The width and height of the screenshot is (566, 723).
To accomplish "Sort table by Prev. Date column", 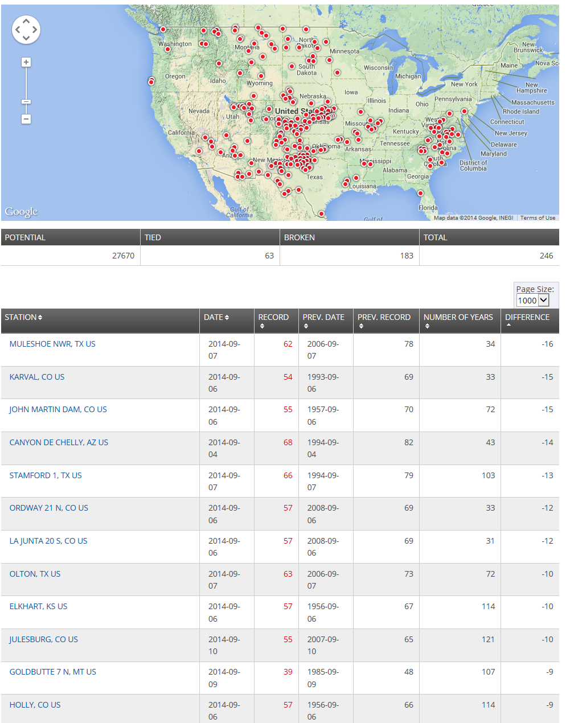I will (x=323, y=321).
